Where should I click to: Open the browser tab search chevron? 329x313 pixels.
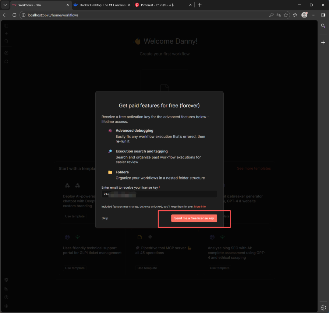click(x=5, y=5)
